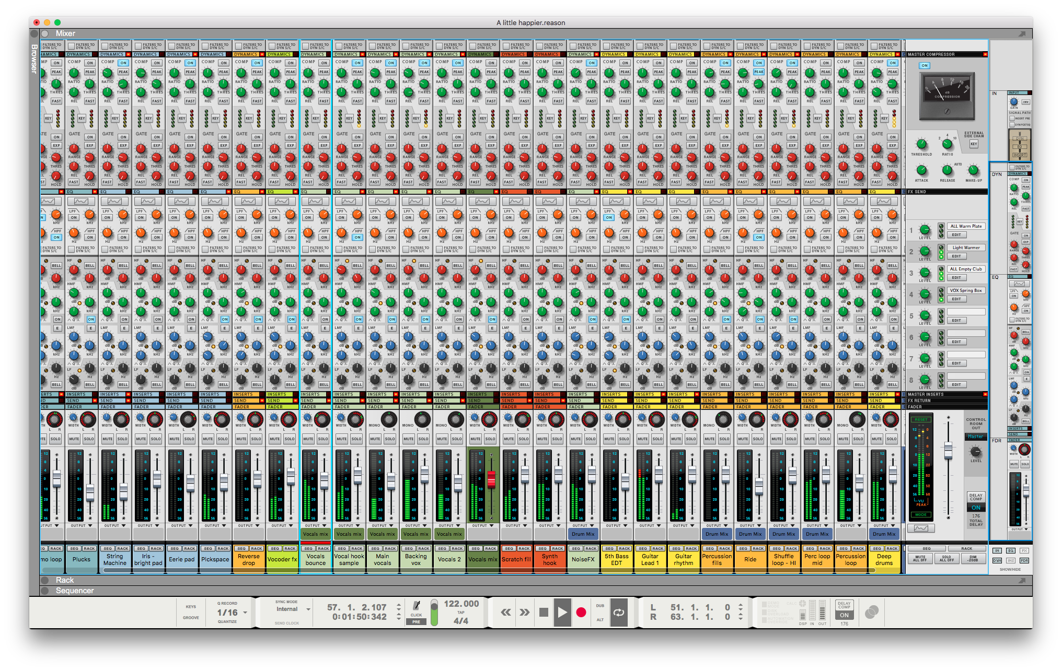This screenshot has height=671, width=1062.
Task: Click the Fast Forward double-arrow button
Action: tap(525, 612)
